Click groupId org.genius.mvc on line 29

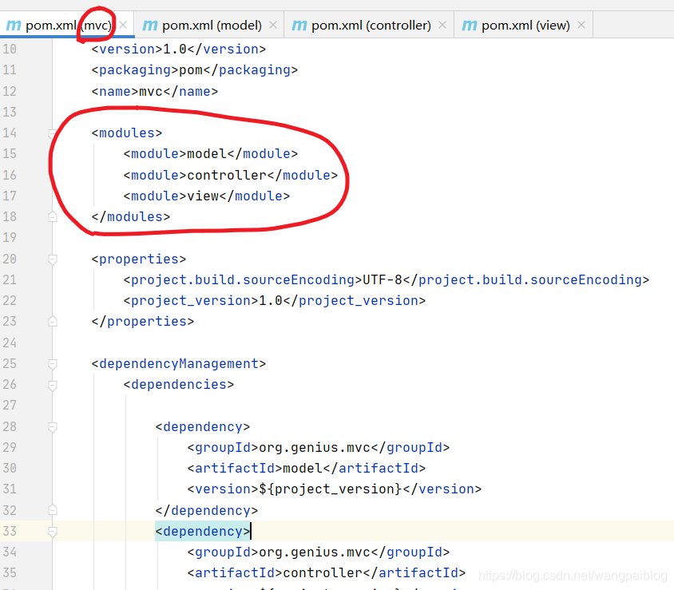[x=315, y=447]
